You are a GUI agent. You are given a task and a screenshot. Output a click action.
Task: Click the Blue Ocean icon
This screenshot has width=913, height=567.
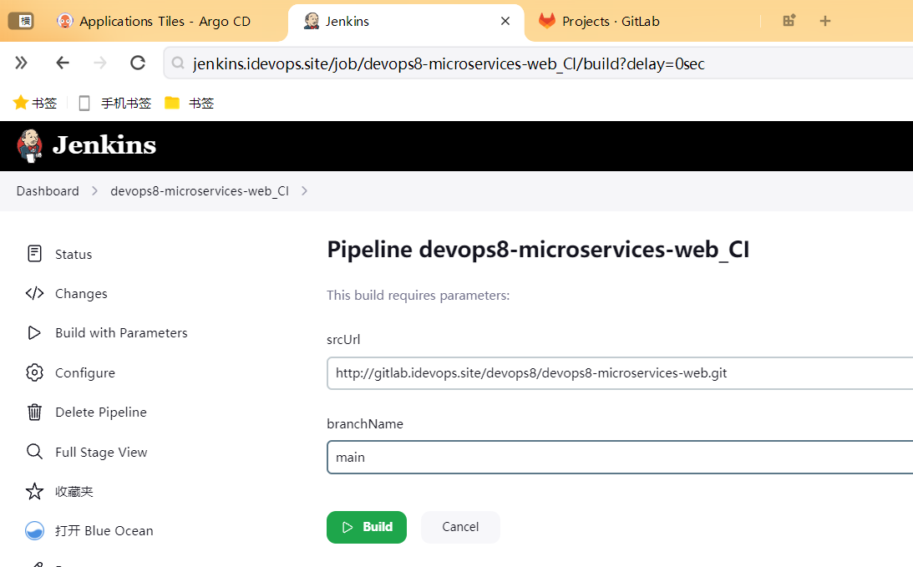pyautogui.click(x=34, y=530)
